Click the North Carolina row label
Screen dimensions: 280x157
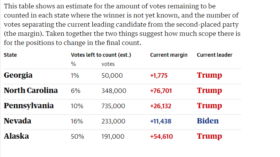coord(31,91)
